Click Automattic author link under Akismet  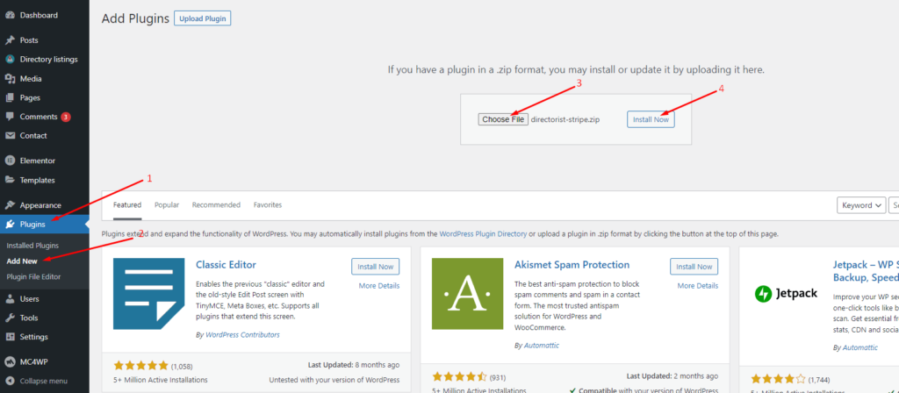541,346
